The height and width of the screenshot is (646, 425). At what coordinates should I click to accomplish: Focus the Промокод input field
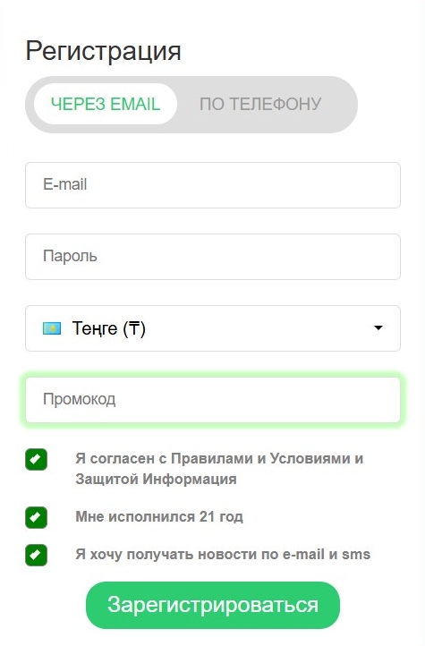[x=213, y=400]
